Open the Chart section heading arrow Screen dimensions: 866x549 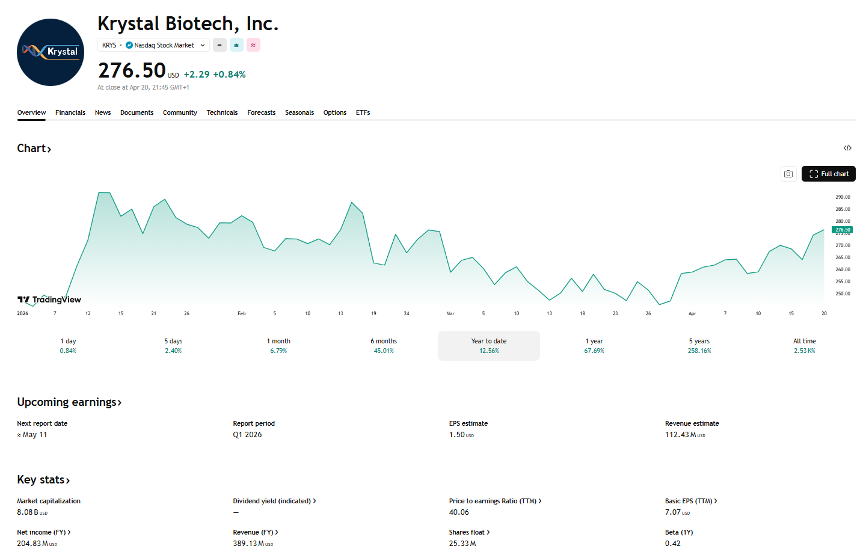tap(34, 149)
